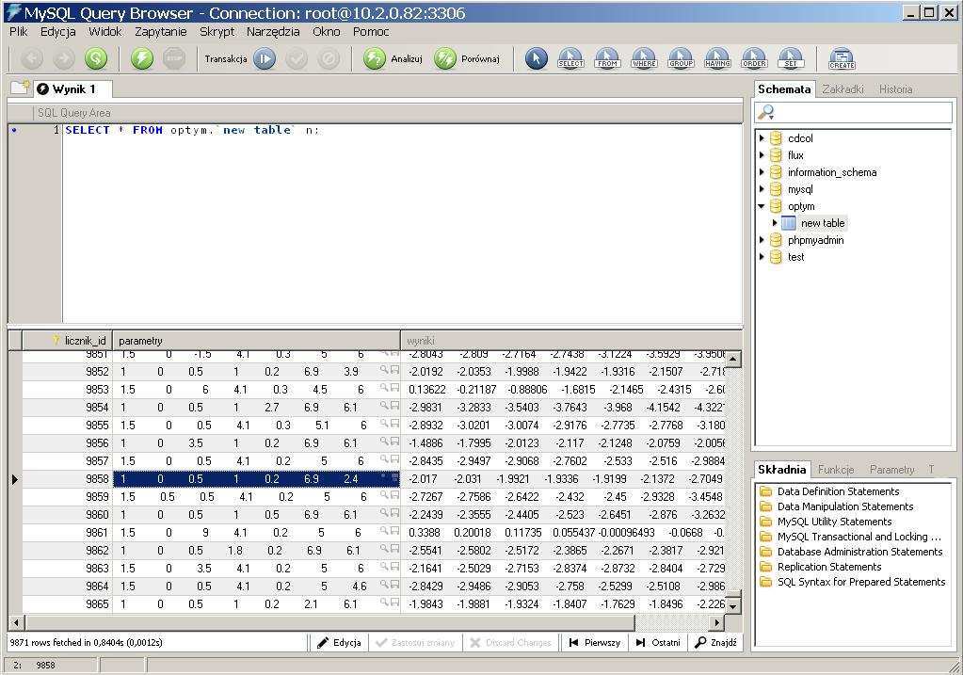Open the Plik menu
The image size is (963, 675).
[x=19, y=31]
